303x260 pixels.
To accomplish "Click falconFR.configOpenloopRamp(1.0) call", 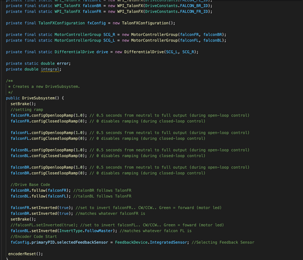I will 49,115.
